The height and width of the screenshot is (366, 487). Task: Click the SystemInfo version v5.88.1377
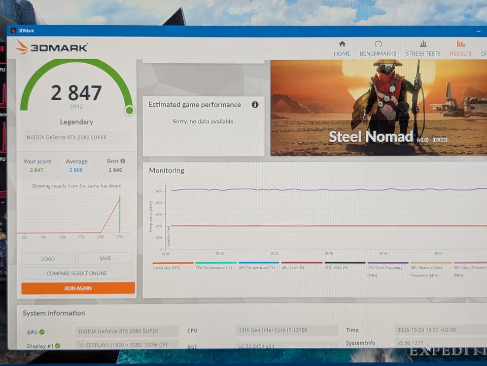410,343
